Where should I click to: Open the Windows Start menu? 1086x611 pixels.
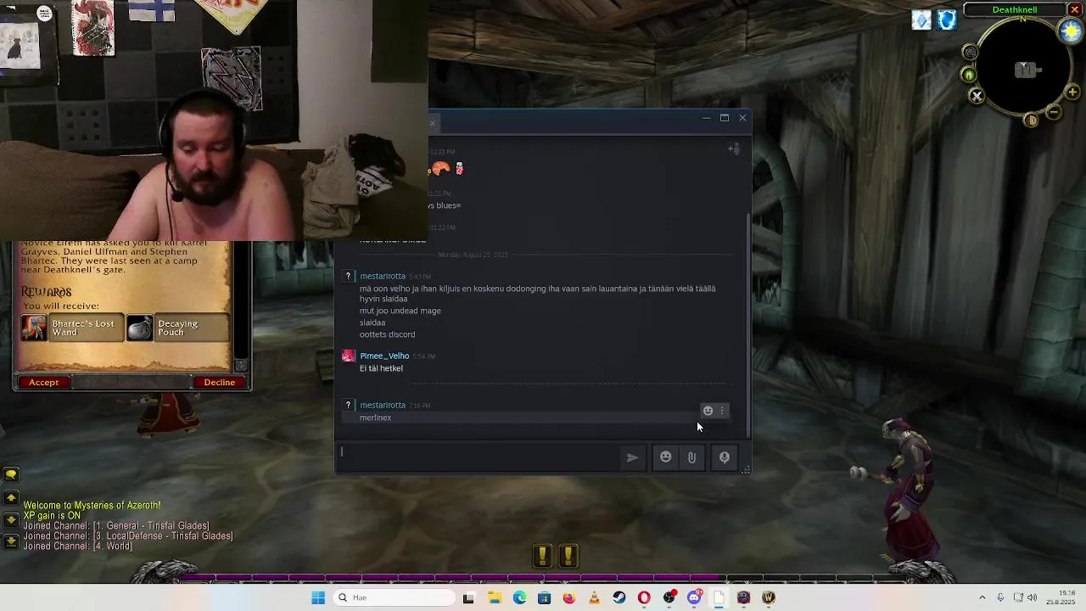point(318,597)
